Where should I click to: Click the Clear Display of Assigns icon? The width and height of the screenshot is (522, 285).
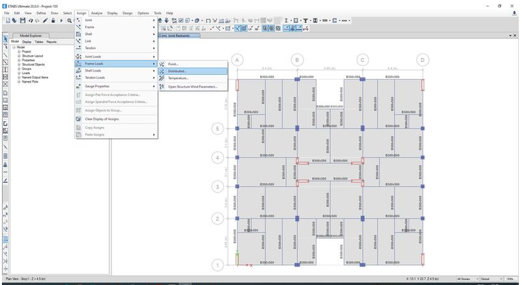tap(78, 119)
